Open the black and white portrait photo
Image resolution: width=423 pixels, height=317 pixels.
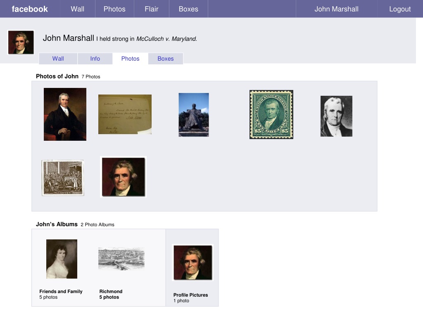(336, 116)
